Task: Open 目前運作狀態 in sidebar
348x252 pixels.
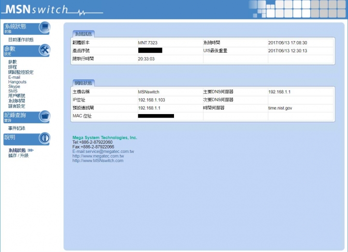Action: tap(21, 40)
